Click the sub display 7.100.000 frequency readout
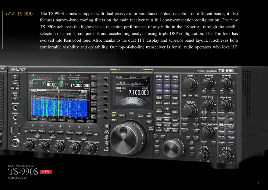Screen dimensions: 268x190 (139, 93)
